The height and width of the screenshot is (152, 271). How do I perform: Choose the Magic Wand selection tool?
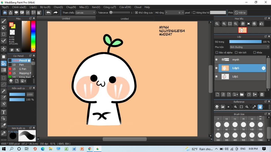[4, 91]
